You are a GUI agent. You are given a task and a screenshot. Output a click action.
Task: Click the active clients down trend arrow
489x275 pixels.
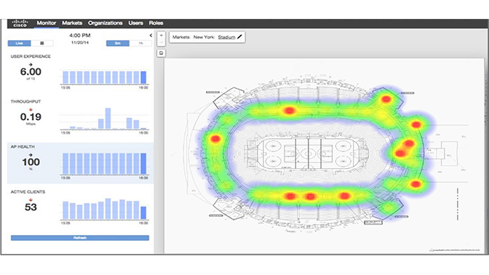31,200
